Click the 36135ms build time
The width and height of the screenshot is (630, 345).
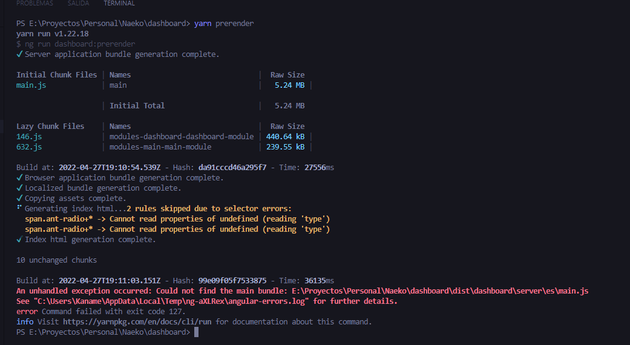[319, 281]
